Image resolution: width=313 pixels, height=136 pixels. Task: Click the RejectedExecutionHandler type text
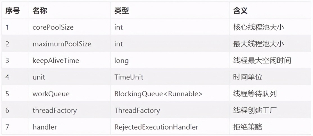click(x=156, y=127)
